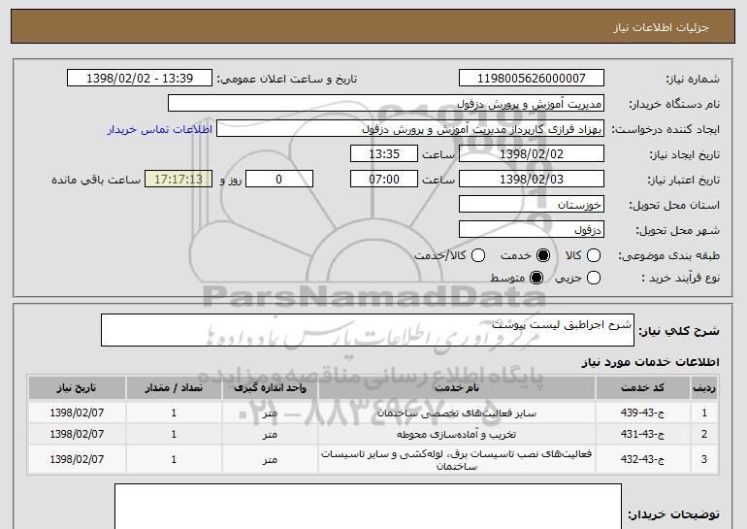Click the remaining days field showing 0

point(279,180)
